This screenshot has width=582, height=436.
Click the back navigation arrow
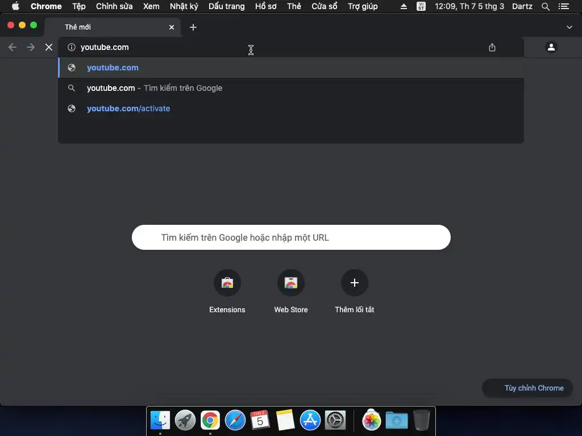point(13,47)
